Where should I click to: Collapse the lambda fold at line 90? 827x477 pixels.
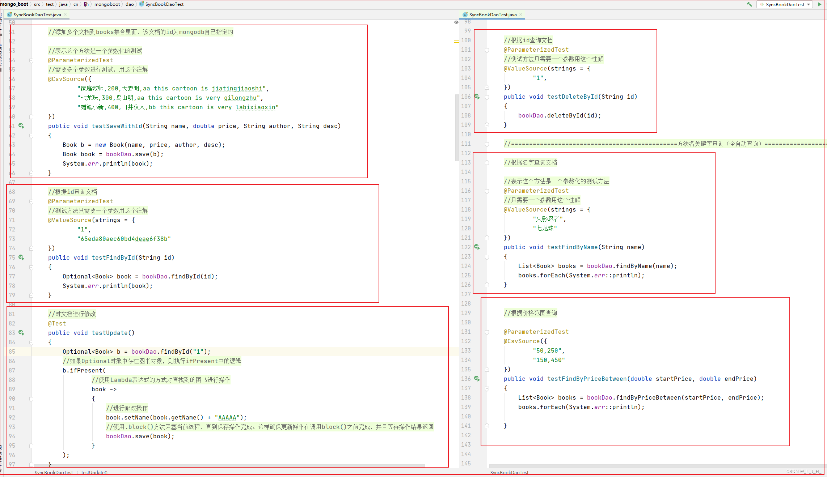coord(31,399)
